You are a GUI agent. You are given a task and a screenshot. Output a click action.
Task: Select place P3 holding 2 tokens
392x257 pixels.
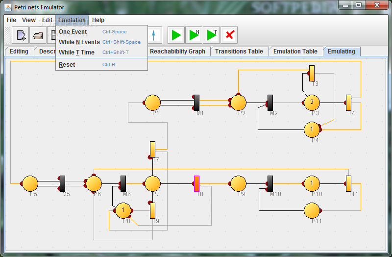click(312, 103)
